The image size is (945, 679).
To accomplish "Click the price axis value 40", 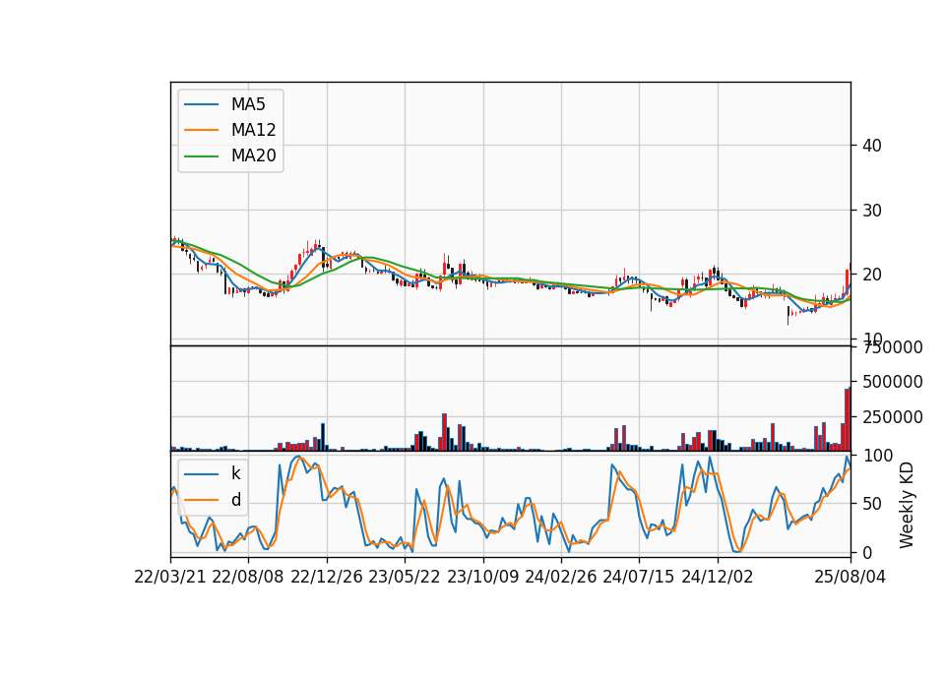I will point(872,146).
